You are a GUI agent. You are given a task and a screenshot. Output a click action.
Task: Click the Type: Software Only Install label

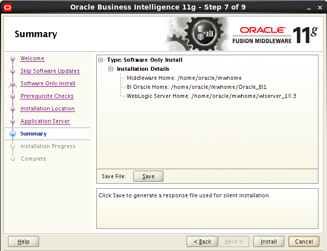pyautogui.click(x=145, y=60)
